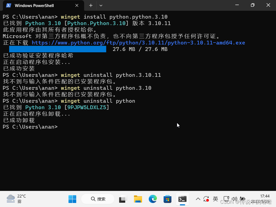Image resolution: width=276 pixels, height=207 pixels.
Task: Open Task View from the taskbar
Action: coord(123,199)
